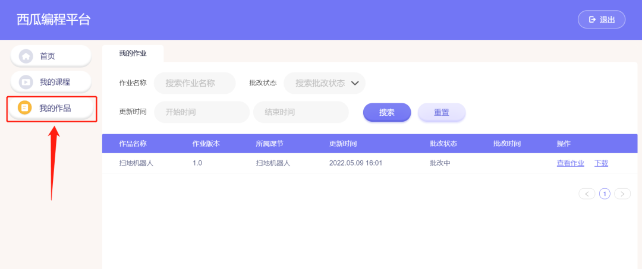Click the orange 我的作品 icon
Screen dimensions: 642x269
pyautogui.click(x=25, y=108)
